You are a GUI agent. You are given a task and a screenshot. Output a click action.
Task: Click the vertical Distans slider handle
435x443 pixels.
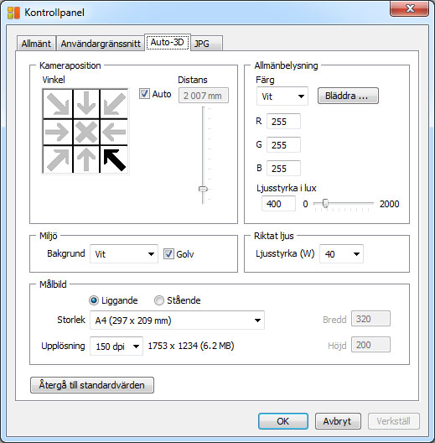pos(203,189)
